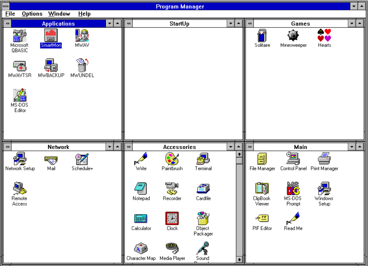Select the Hearts game icon
Image resolution: width=368 pixels, height=266 pixels.
tap(324, 36)
